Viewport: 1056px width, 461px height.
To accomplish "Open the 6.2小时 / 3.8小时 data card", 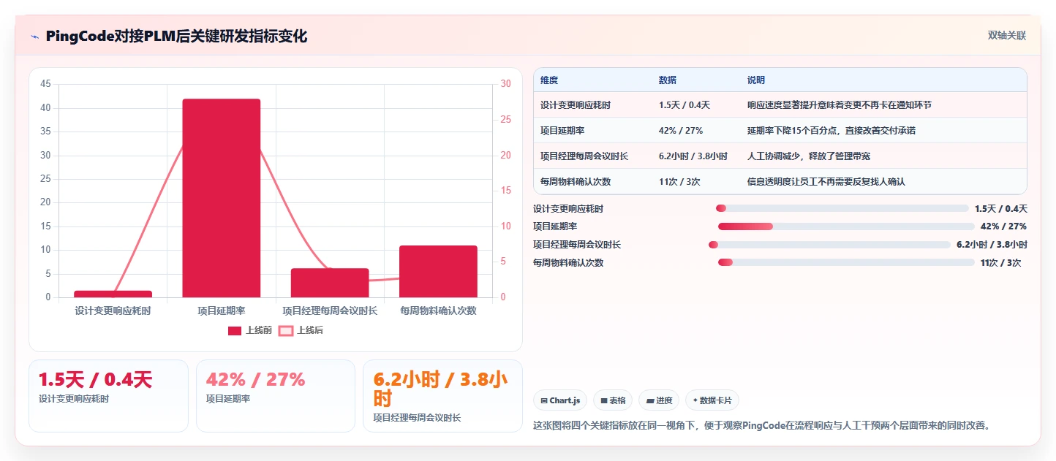I will pos(442,395).
